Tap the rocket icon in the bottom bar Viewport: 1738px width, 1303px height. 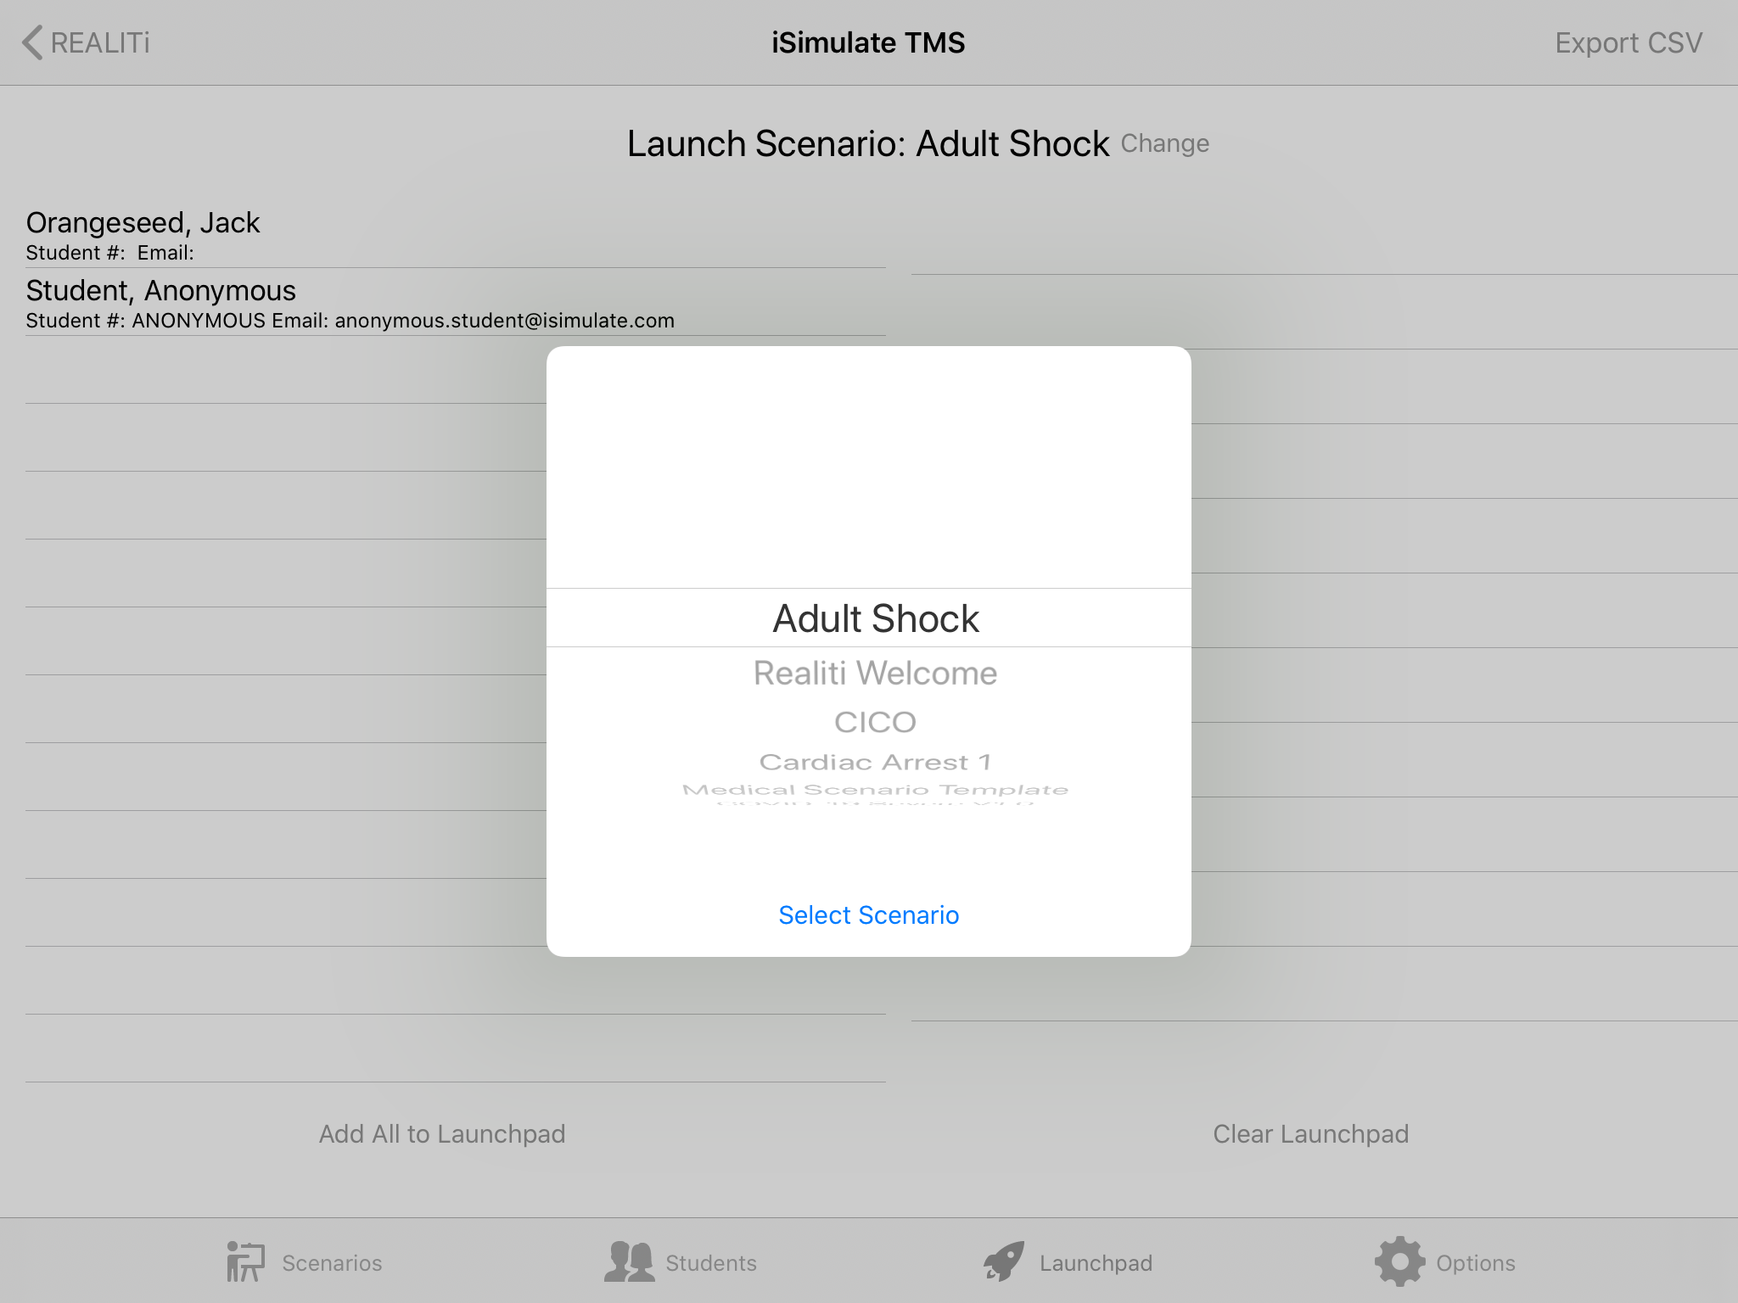click(x=1004, y=1261)
